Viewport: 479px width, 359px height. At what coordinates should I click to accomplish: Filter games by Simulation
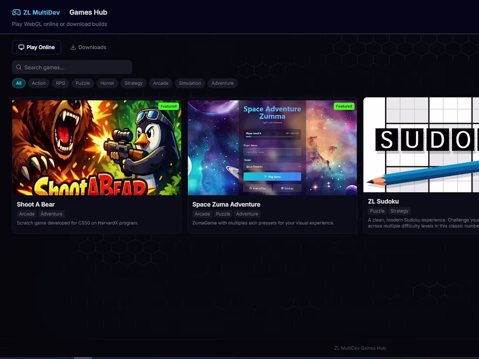pyautogui.click(x=189, y=83)
